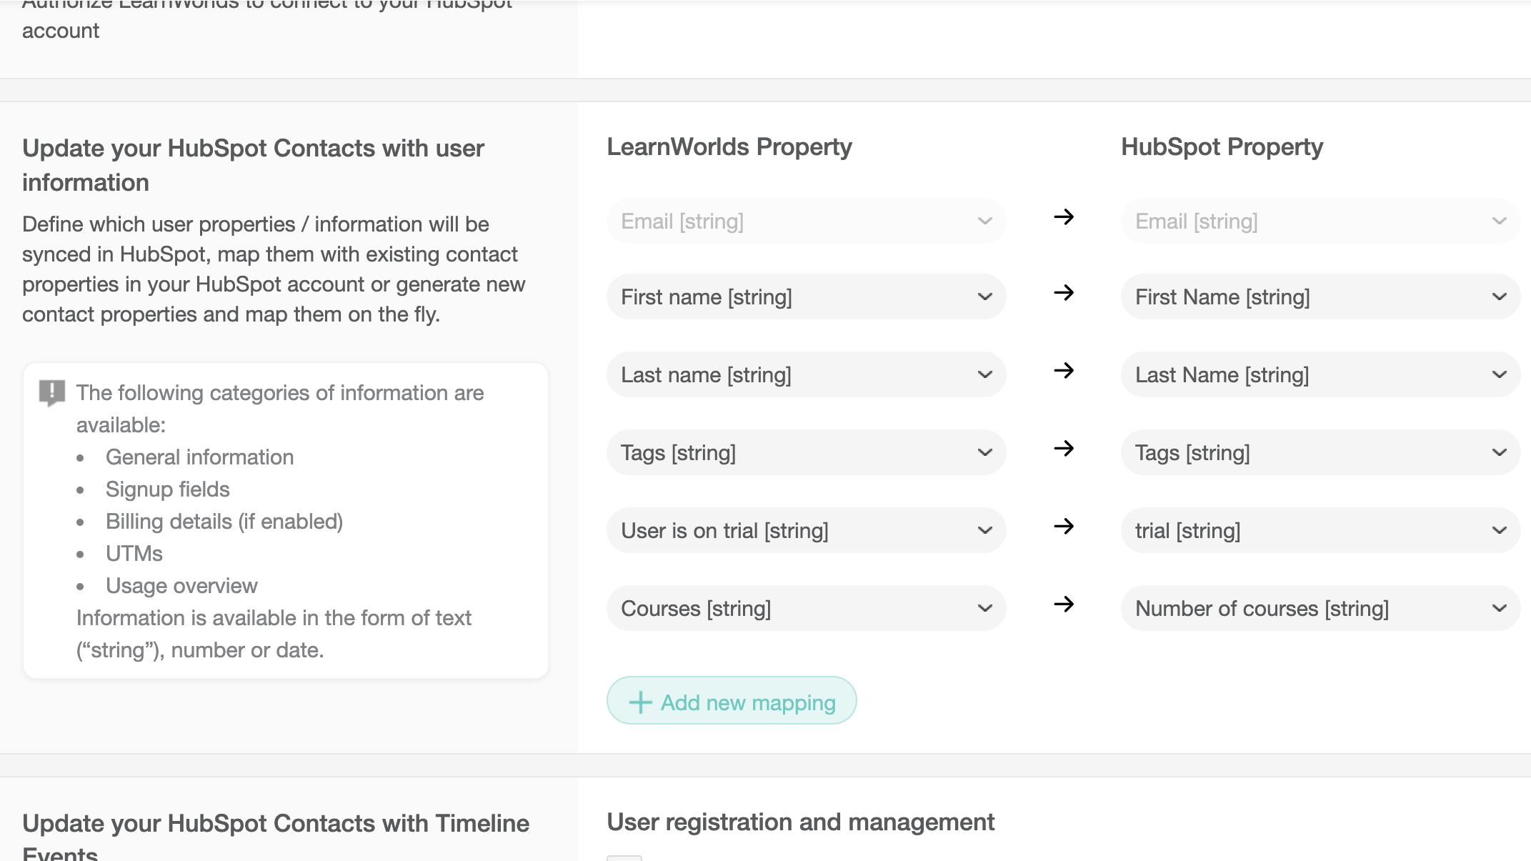Click the disabled LearnWorlds Email [string] dropdown
Image resolution: width=1531 pixels, height=861 pixels.
click(806, 222)
